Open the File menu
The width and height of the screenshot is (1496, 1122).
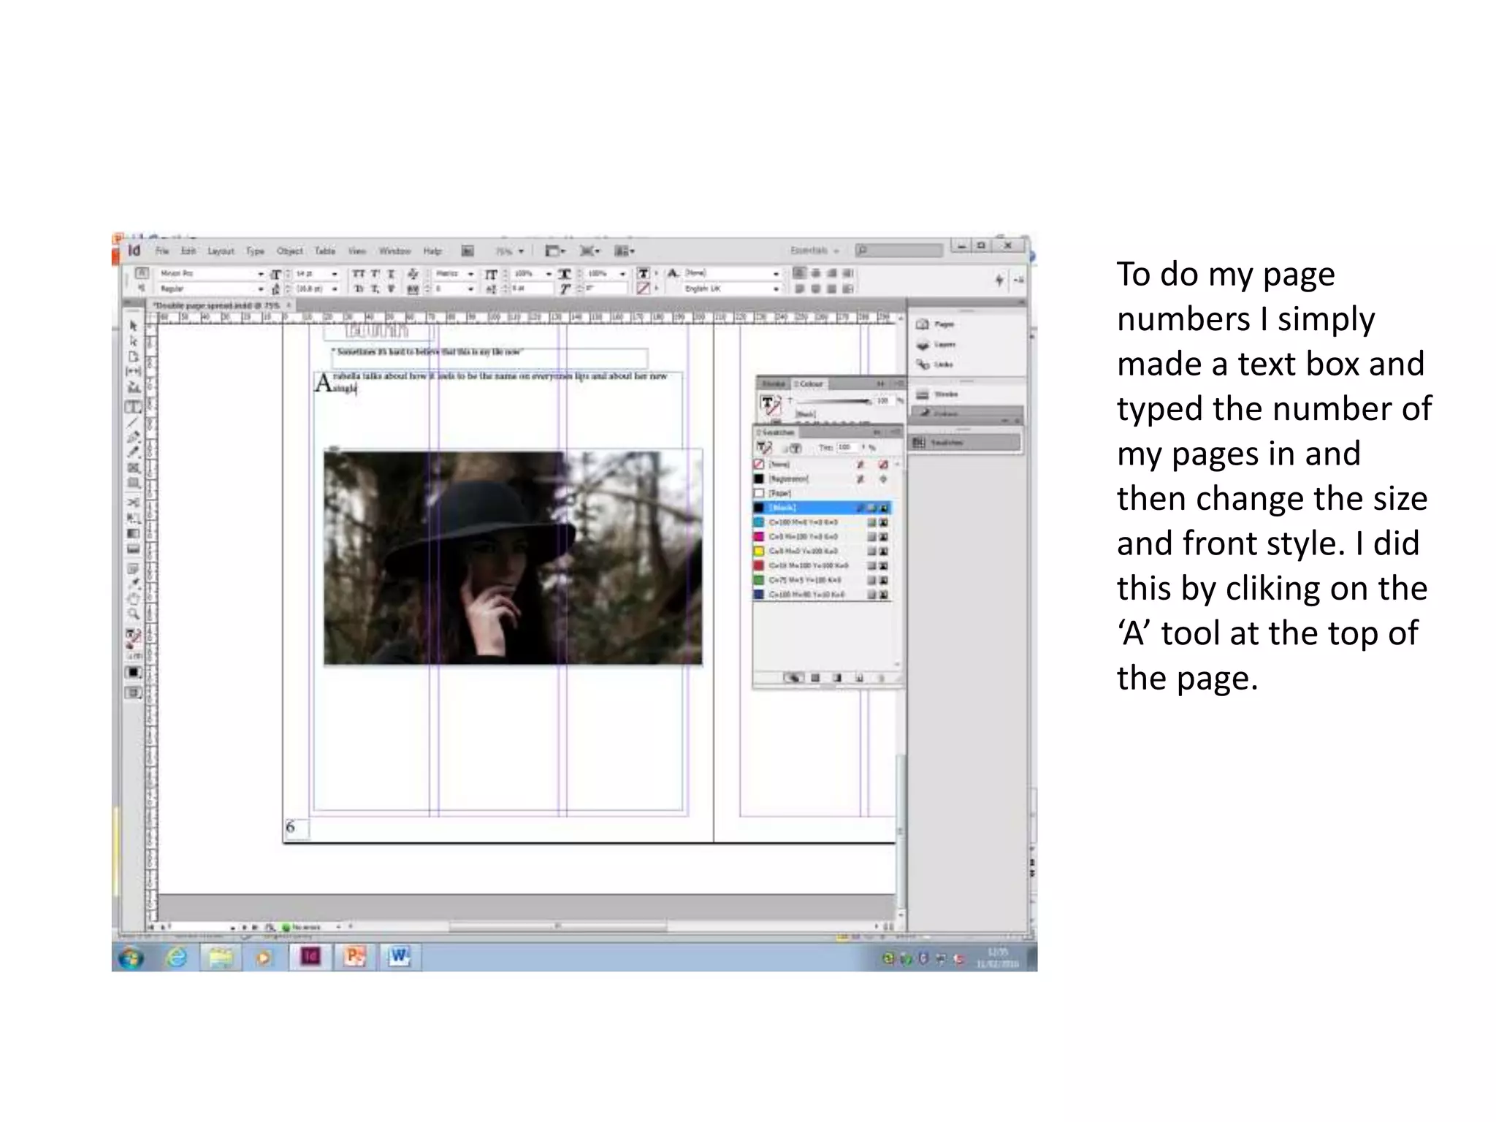click(162, 251)
